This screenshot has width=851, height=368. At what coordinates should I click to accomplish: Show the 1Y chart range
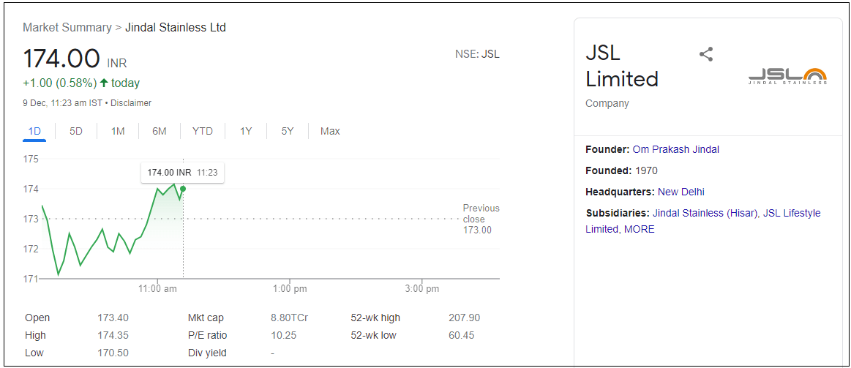pos(246,132)
